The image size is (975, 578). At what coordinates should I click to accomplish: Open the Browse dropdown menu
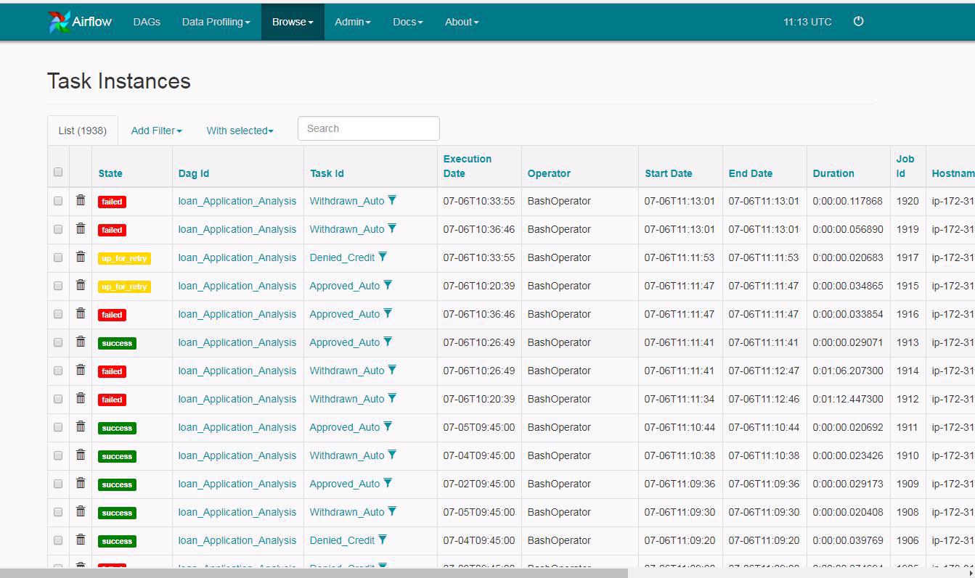[293, 22]
